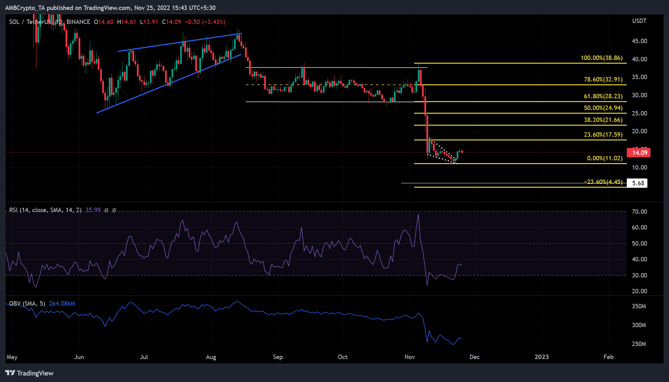Click the red 14.09 current price tag
This screenshot has height=382, width=669.
638,153
